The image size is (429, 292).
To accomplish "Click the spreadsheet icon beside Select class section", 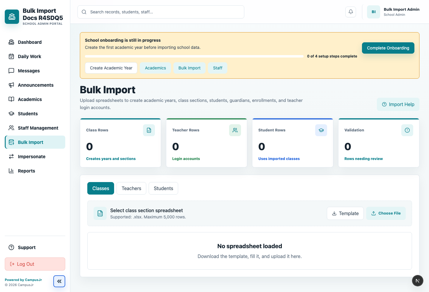I will tap(100, 213).
